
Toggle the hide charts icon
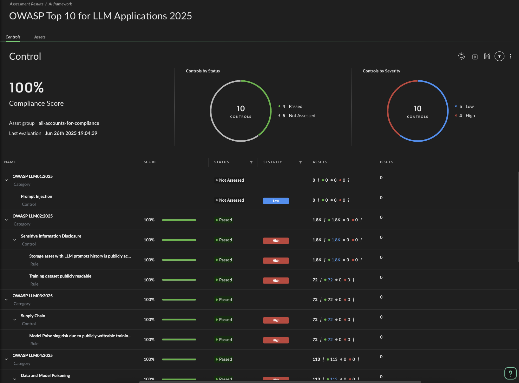(487, 56)
